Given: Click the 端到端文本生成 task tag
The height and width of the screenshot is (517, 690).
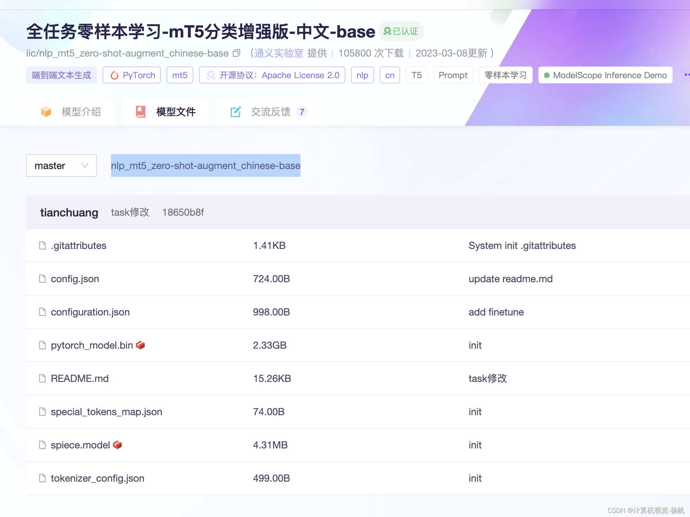Looking at the screenshot, I should tap(61, 75).
